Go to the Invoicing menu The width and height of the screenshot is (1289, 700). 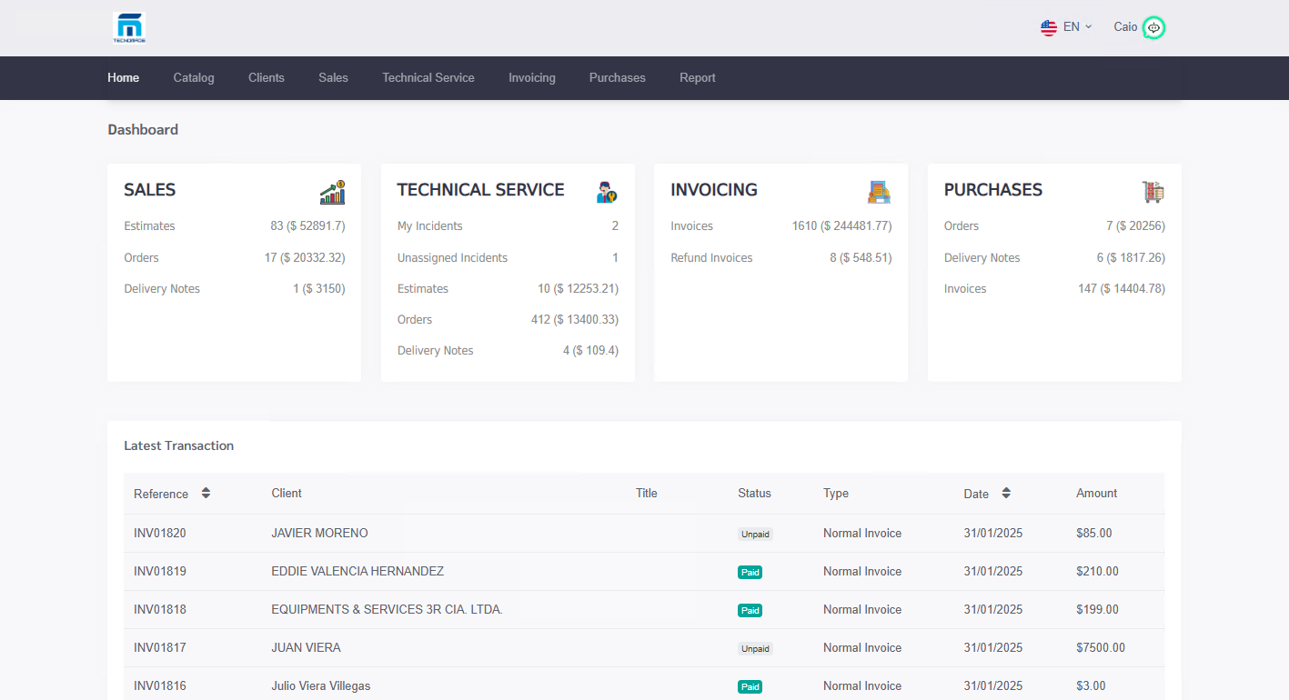pyautogui.click(x=532, y=78)
